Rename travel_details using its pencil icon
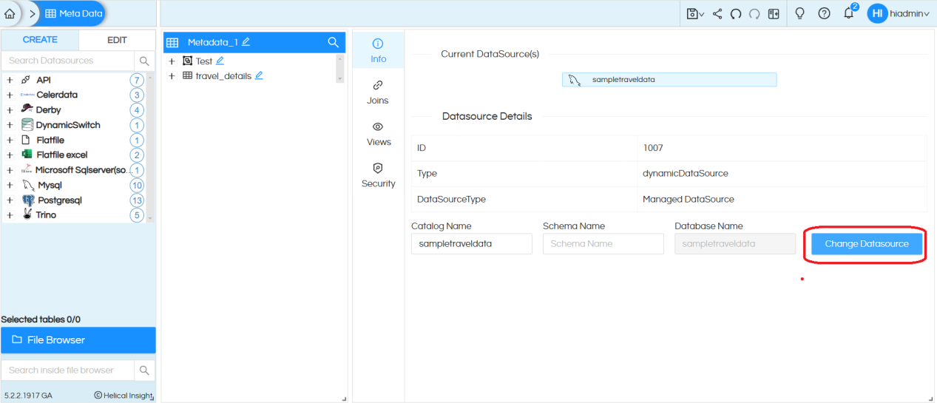The height and width of the screenshot is (403, 937). [x=259, y=75]
